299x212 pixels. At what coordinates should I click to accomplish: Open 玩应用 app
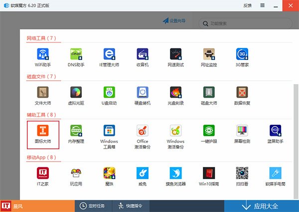(76, 177)
